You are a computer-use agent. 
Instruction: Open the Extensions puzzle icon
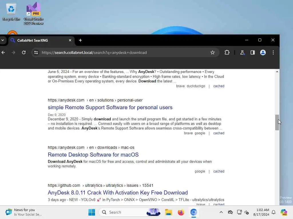click(227, 53)
